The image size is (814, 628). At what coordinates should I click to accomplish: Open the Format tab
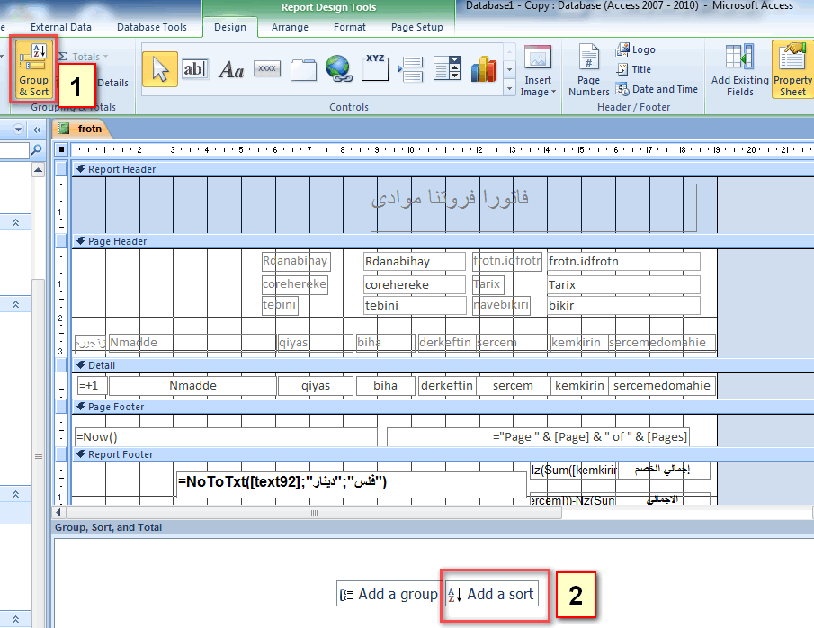click(x=349, y=27)
